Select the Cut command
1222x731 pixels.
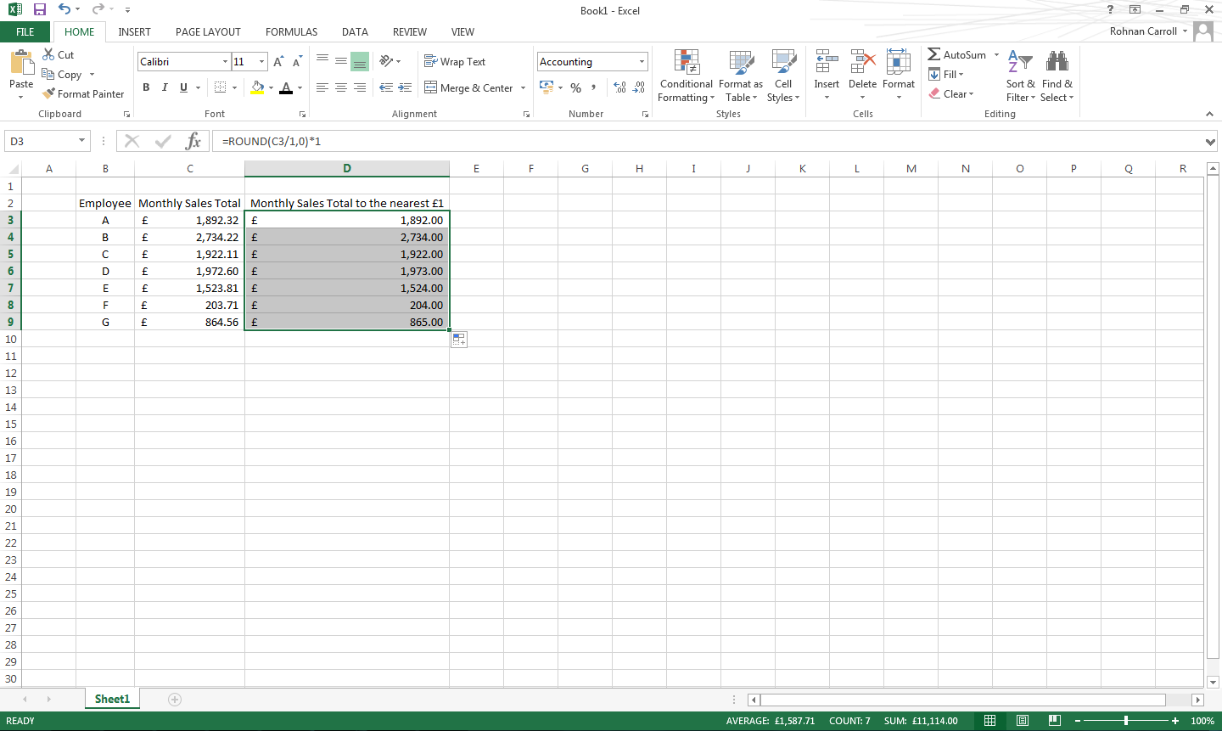(59, 54)
